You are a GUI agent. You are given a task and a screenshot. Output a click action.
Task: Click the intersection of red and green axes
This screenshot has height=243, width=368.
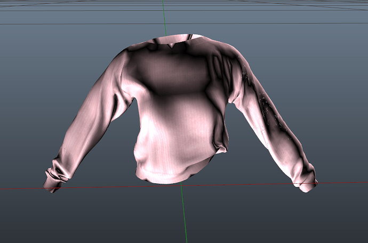tap(181, 185)
